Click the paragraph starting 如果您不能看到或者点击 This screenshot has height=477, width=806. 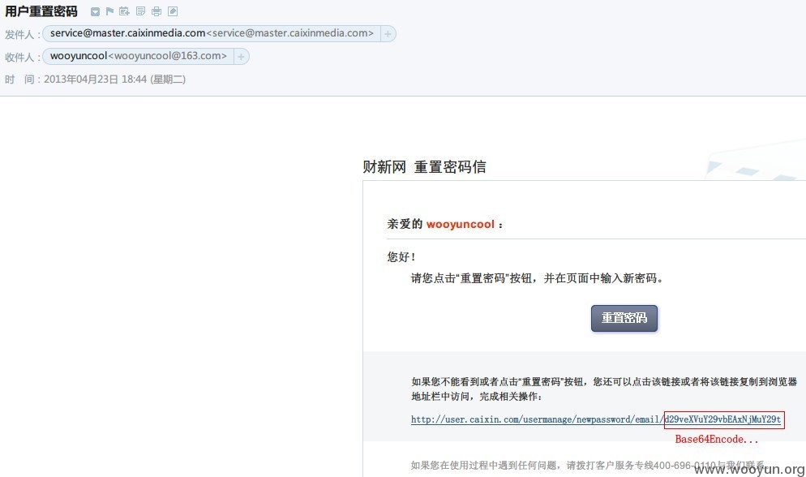(604, 389)
